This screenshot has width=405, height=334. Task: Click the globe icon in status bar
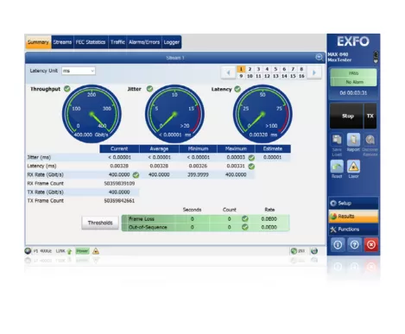pyautogui.click(x=314, y=251)
